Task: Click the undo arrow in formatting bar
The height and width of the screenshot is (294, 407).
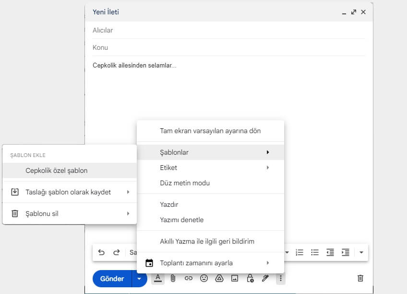Action: (x=101, y=252)
